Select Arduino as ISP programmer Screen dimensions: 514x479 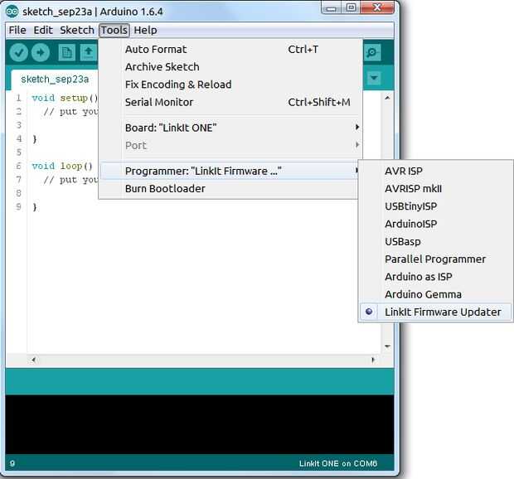[435, 277]
